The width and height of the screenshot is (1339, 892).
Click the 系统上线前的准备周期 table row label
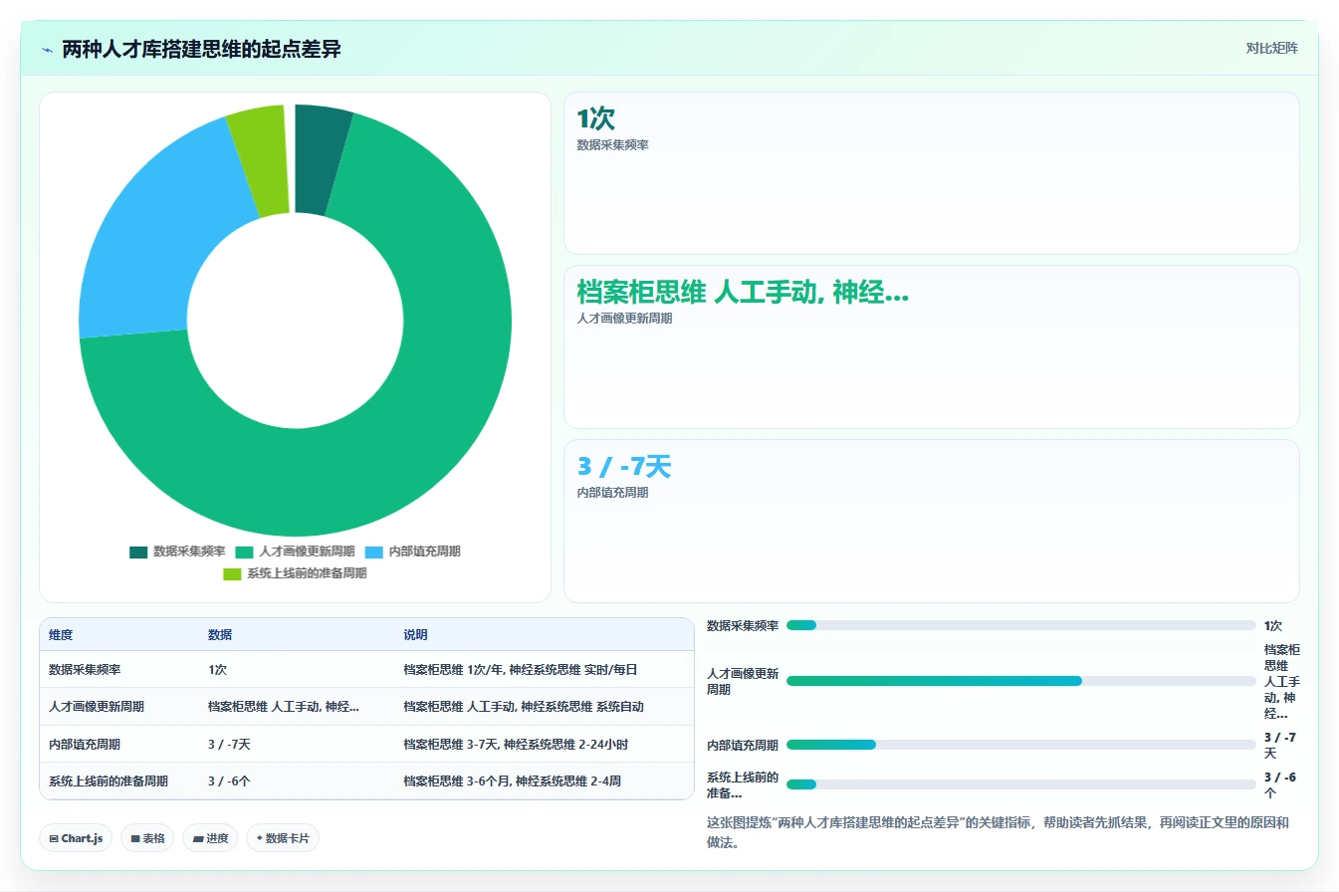(109, 781)
